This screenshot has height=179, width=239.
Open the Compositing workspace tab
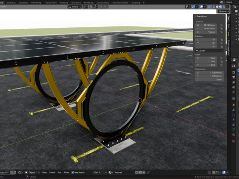coord(103,2)
